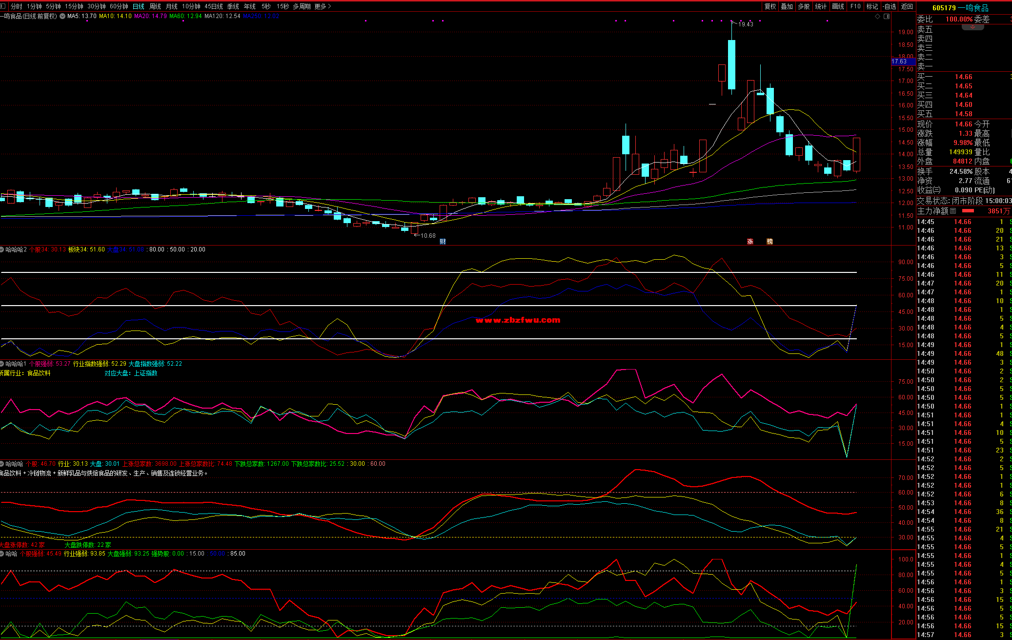This screenshot has width=1012, height=640.
Task: Open F10 company info
Action: pyautogui.click(x=855, y=6)
